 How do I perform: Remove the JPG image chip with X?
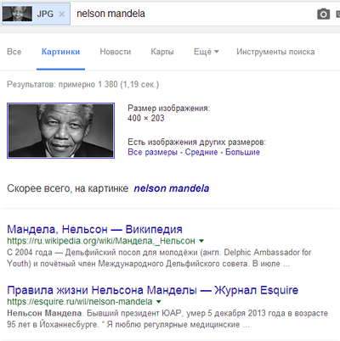pos(61,14)
